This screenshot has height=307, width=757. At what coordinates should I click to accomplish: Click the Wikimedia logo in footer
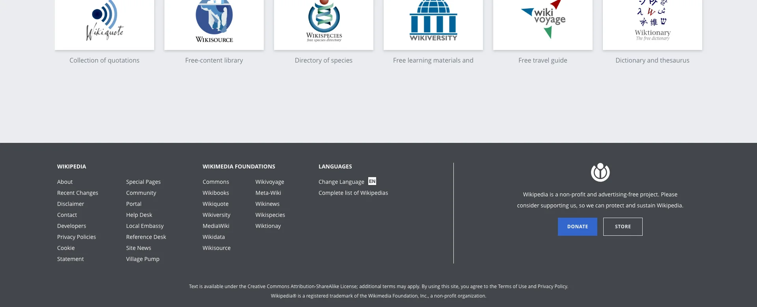(600, 172)
